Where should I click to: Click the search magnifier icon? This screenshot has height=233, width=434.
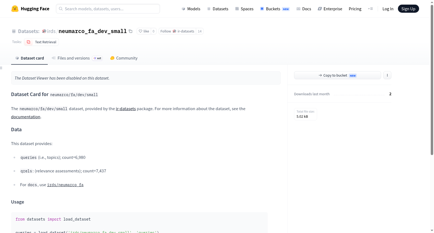tap(61, 9)
